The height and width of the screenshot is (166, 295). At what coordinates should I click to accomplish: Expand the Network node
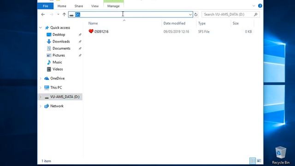41,106
